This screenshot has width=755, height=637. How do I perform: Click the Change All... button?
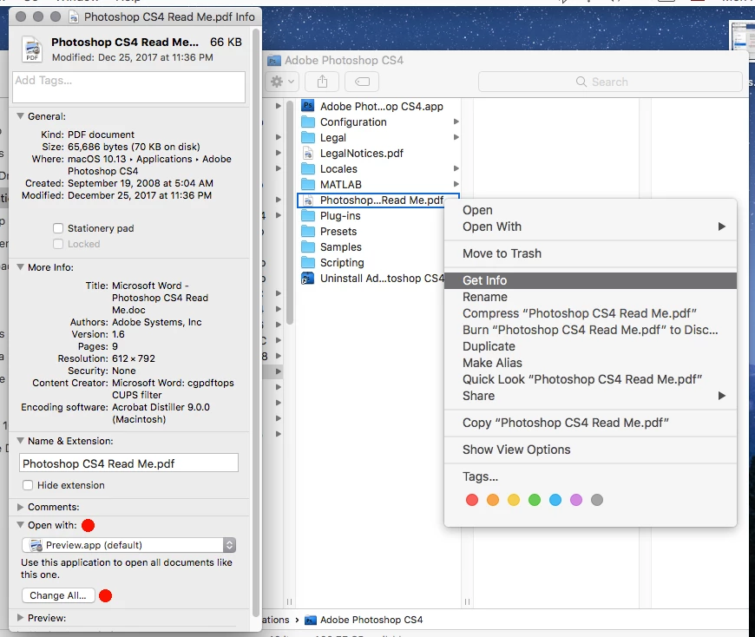[58, 595]
